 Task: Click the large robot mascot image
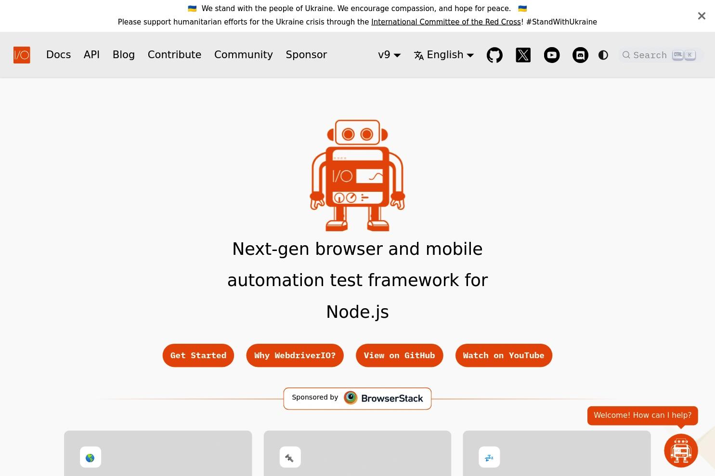357,175
